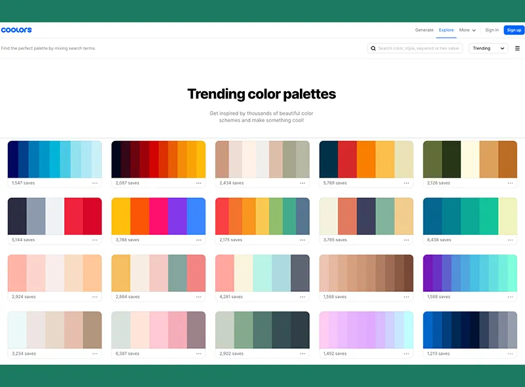Open the hamburger menu icon

point(517,49)
